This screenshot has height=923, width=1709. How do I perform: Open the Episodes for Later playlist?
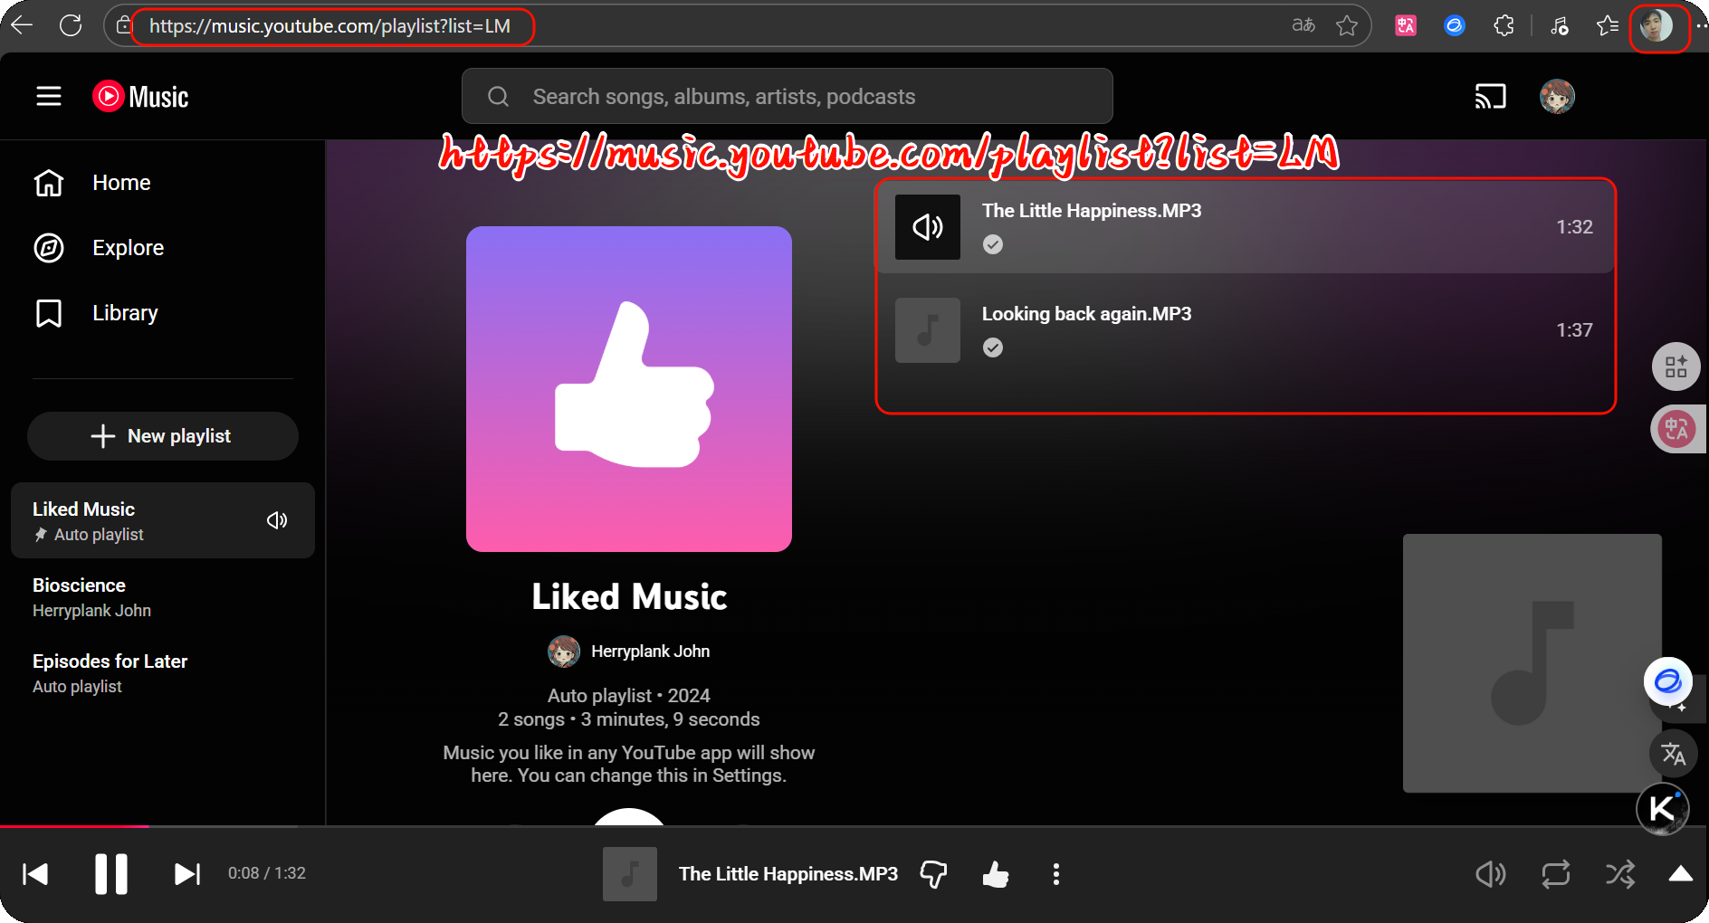point(163,673)
